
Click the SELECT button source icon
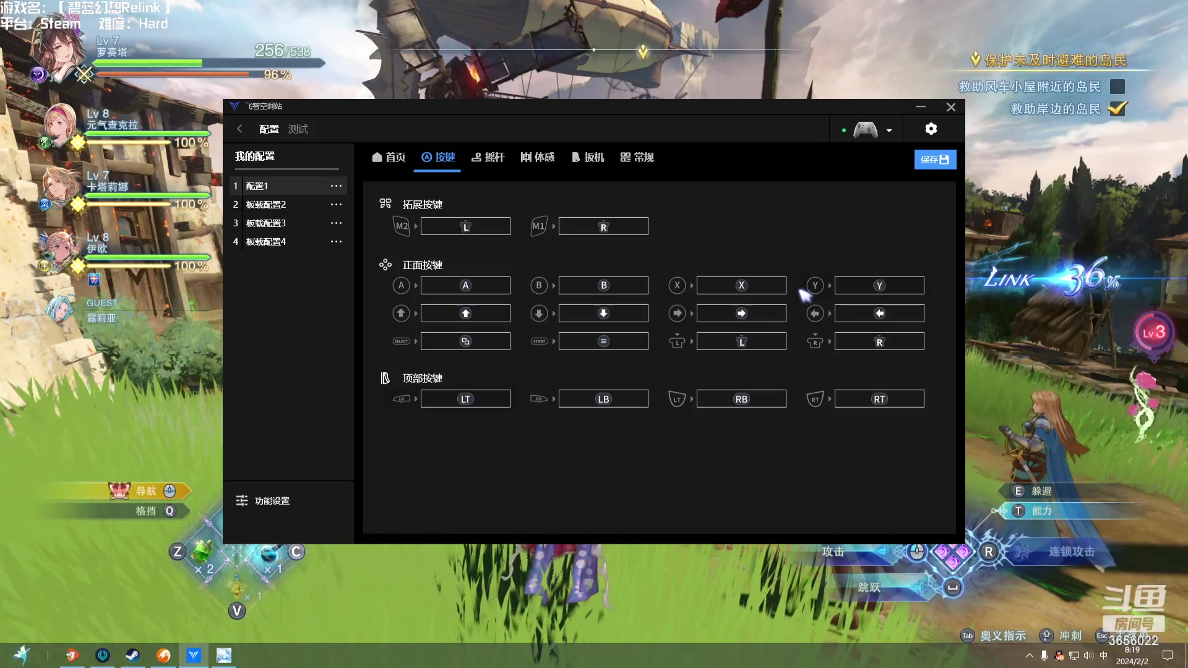(x=401, y=341)
